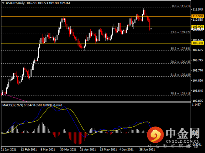205x153 pixels.
Task: Select the 108.350 support level label
Action: tap(198, 43)
